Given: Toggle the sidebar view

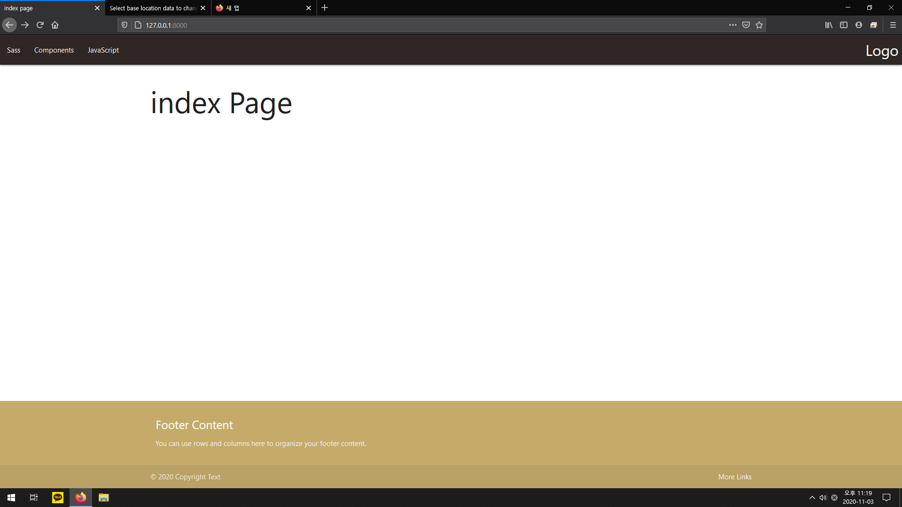Looking at the screenshot, I should 844,25.
